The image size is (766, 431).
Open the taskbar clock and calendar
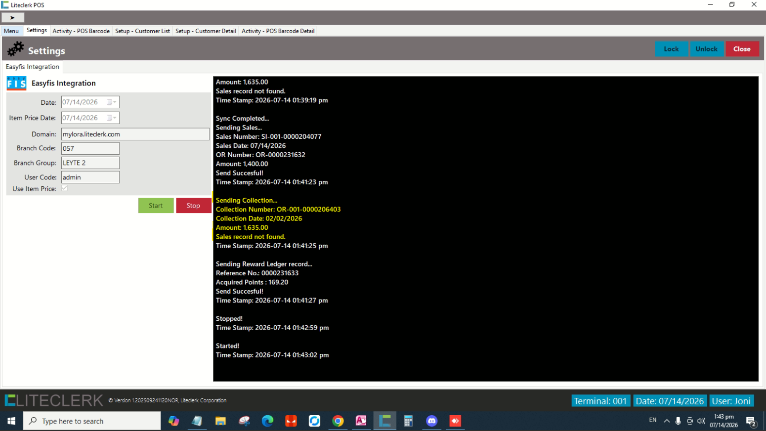723,421
